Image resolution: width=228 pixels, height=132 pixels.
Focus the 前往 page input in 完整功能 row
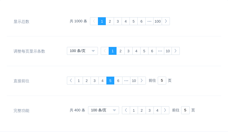[185, 110]
